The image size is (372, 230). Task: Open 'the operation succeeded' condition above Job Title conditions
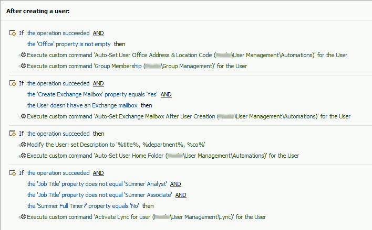(58, 173)
